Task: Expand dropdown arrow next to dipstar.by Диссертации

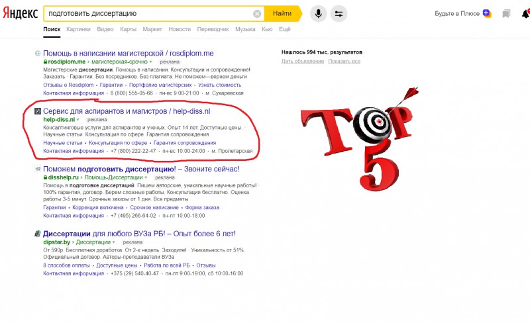Action: 113,242
